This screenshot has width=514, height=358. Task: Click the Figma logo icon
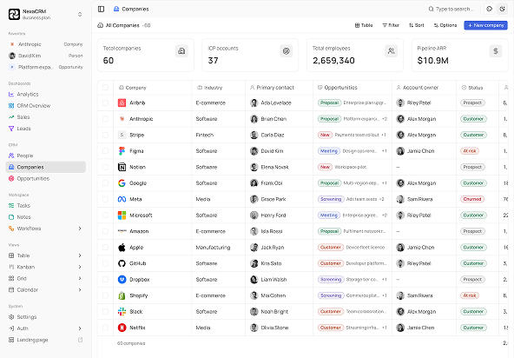point(122,151)
